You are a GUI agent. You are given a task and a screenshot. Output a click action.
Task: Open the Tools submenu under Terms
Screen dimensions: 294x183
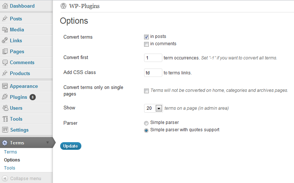click(9, 168)
